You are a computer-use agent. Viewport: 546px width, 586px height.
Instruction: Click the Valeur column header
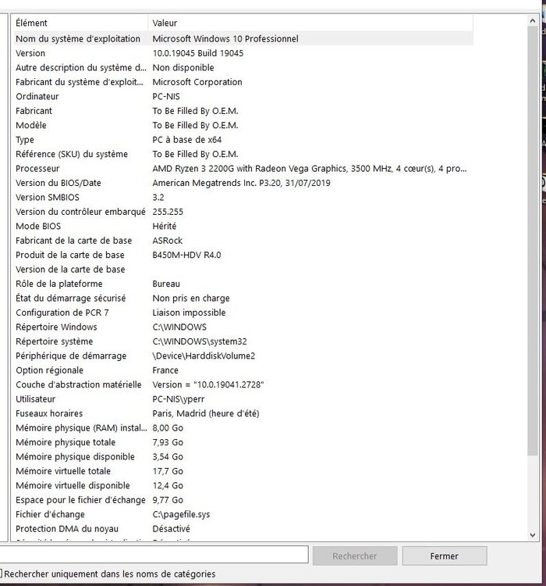[312, 23]
